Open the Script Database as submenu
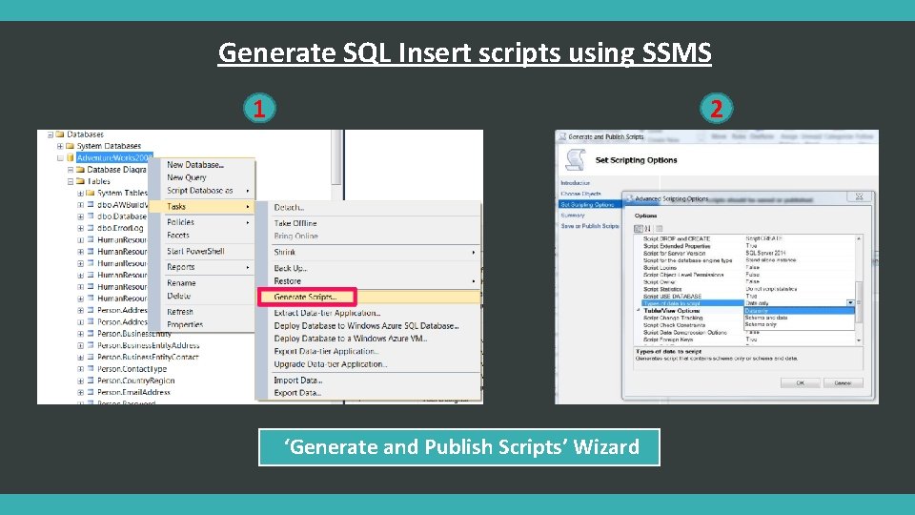Image resolution: width=915 pixels, height=515 pixels. tap(202, 191)
